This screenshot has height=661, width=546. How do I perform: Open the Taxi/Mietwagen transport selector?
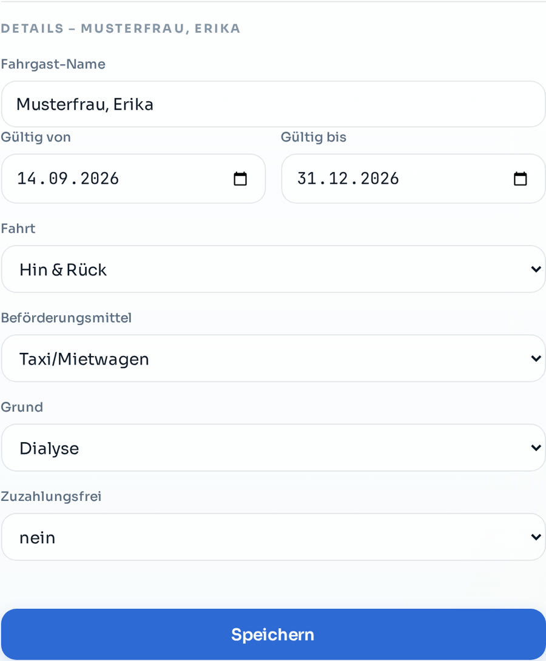[273, 358]
